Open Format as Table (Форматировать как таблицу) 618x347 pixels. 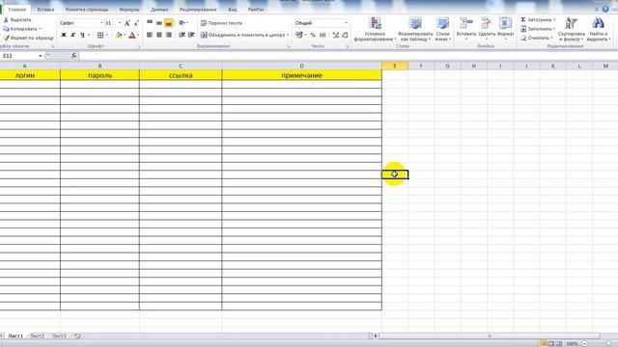coord(415,29)
